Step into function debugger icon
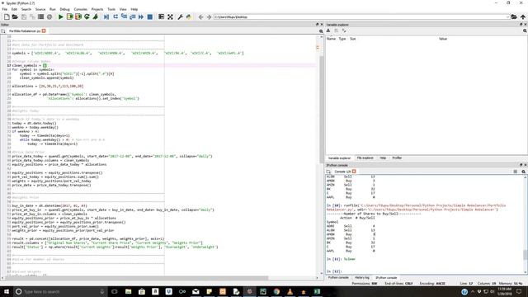This screenshot has width=528, height=297. (x=124, y=16)
